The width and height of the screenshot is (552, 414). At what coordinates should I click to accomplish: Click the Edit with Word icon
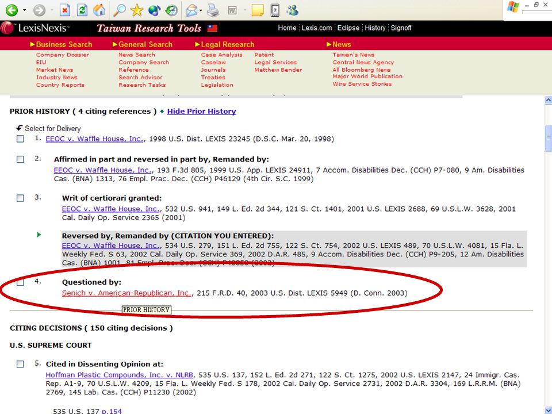click(232, 10)
